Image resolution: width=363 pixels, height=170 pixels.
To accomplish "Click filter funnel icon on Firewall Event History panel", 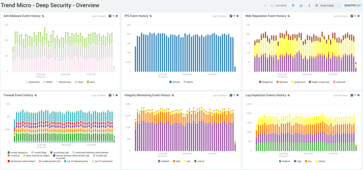I will tap(113, 95).
